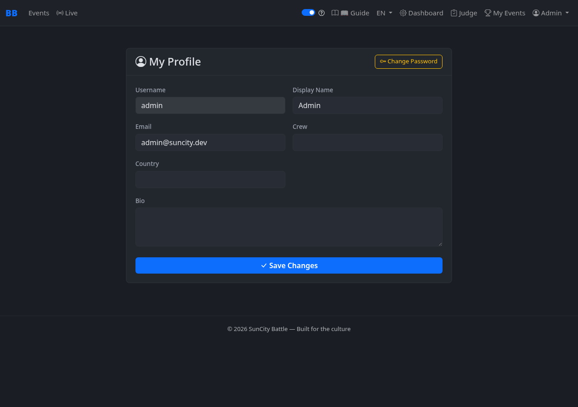Expand the EN language dropdown
The image size is (578, 407).
coord(384,13)
